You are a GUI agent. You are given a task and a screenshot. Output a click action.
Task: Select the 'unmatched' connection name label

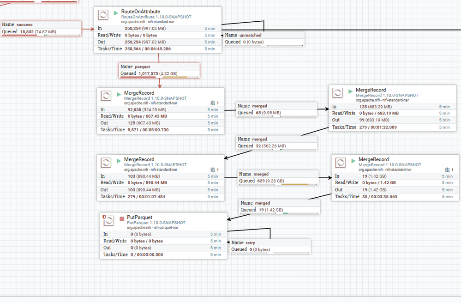coord(250,35)
